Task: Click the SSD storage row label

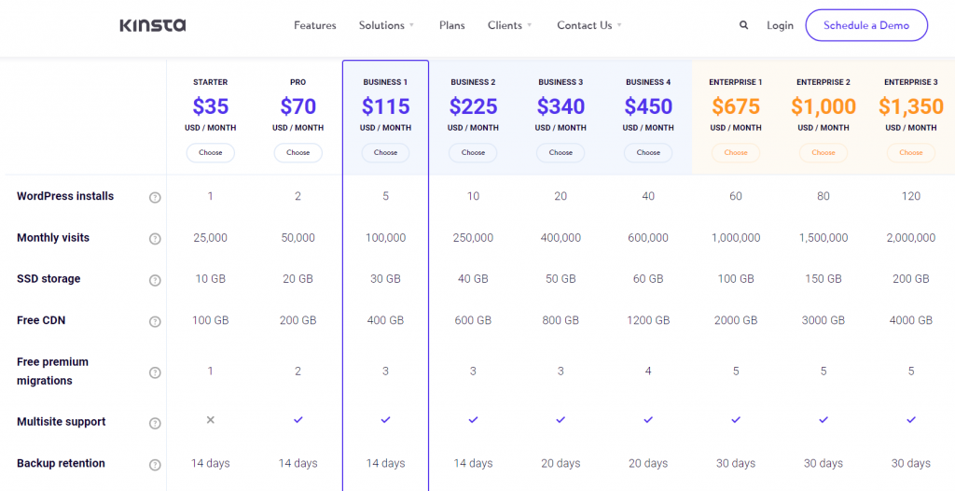Action: [x=48, y=279]
